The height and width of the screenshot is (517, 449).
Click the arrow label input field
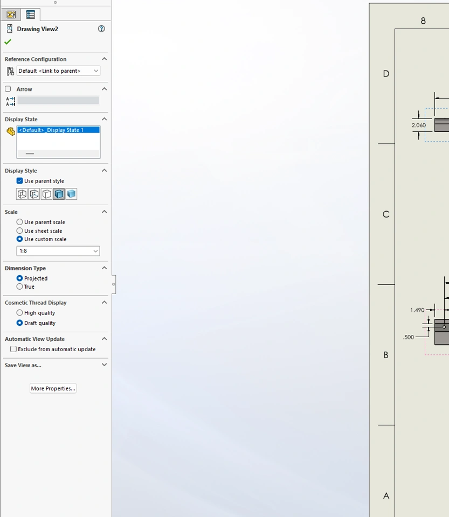click(58, 101)
